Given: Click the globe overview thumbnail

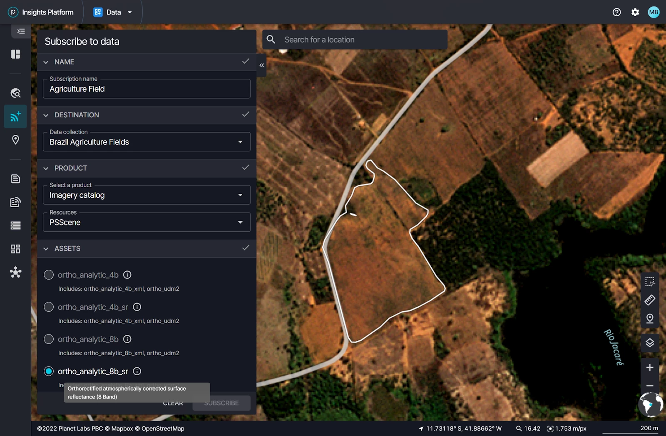Looking at the screenshot, I should [x=651, y=404].
